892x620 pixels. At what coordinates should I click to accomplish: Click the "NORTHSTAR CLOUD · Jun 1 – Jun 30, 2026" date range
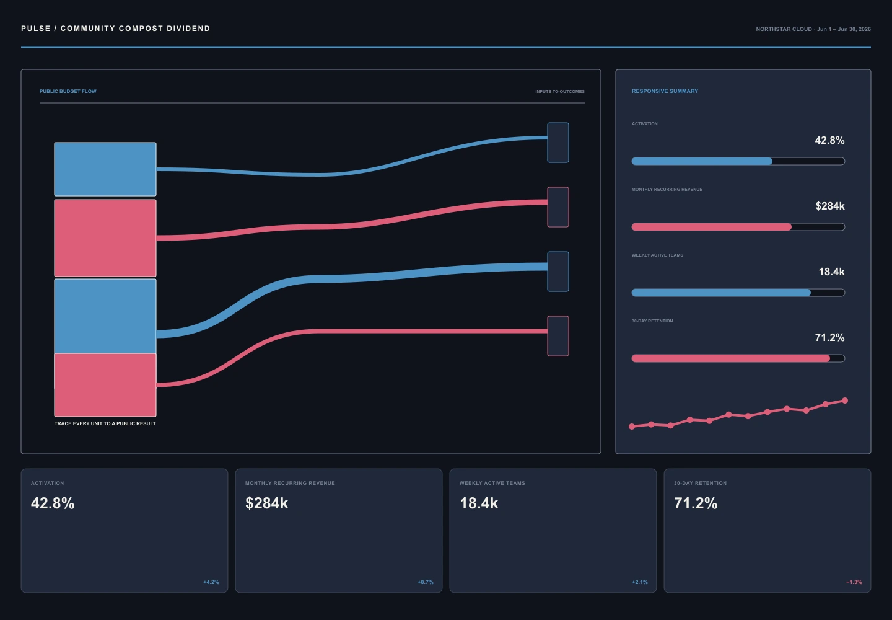813,29
